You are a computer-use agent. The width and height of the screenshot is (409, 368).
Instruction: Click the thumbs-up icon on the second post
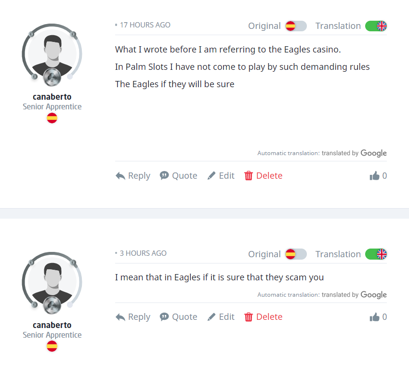374,317
